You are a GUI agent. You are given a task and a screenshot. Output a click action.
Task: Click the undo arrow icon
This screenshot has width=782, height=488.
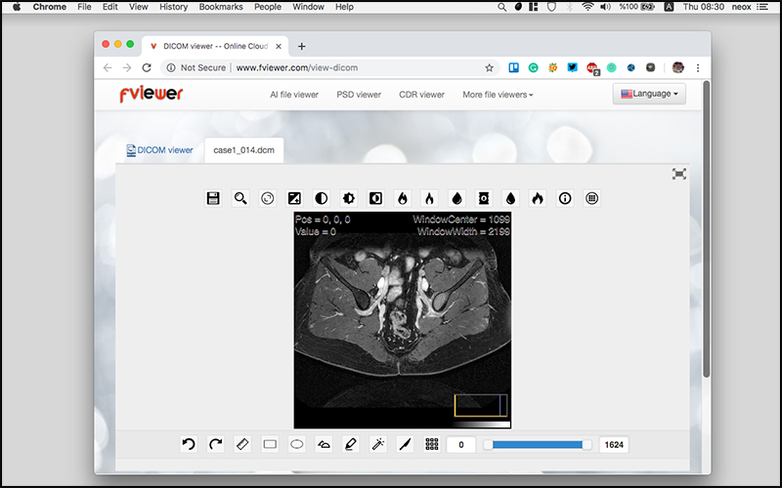pos(189,444)
